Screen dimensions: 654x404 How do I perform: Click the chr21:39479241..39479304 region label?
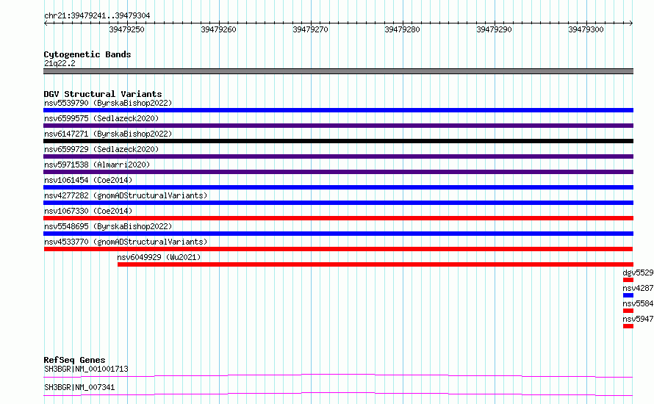pyautogui.click(x=97, y=15)
